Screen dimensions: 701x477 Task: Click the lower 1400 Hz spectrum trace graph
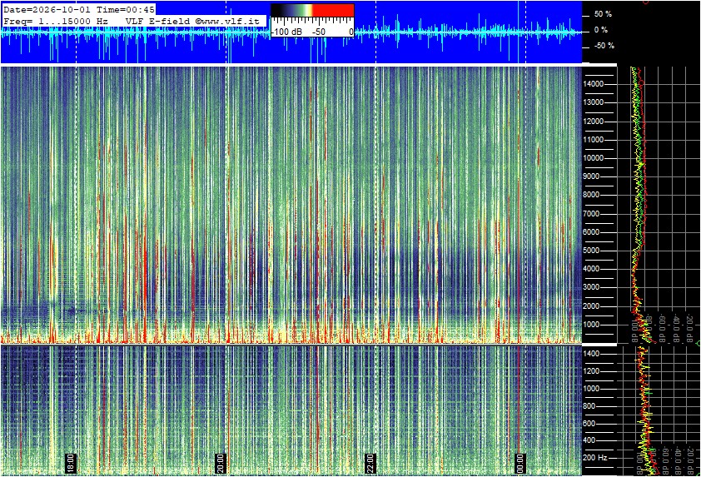click(x=659, y=410)
